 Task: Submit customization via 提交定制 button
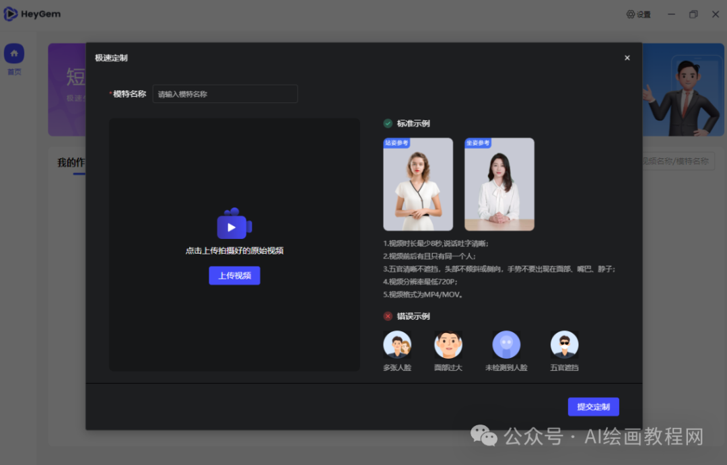click(x=593, y=406)
